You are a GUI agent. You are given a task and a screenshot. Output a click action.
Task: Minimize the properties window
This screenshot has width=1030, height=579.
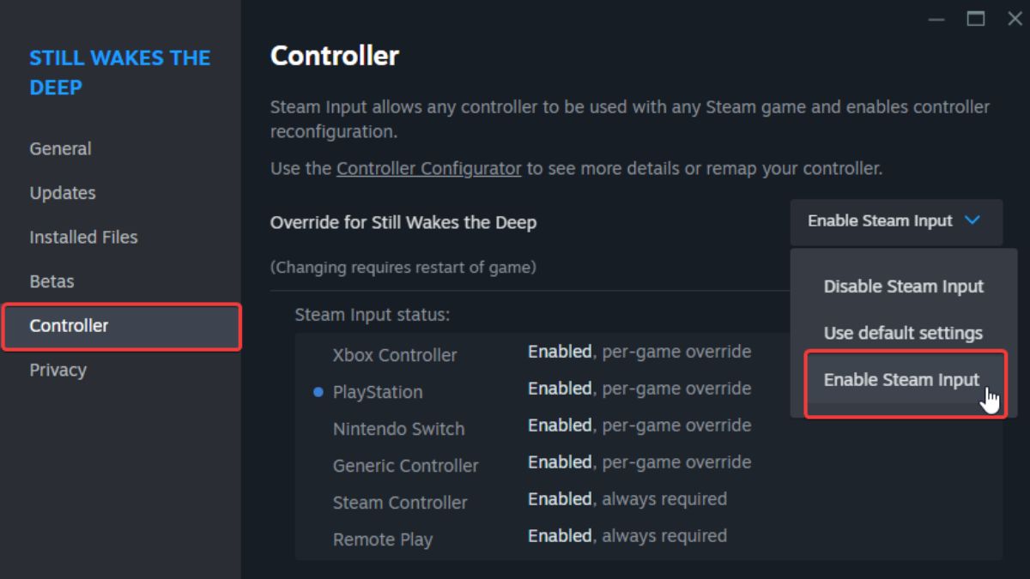[937, 19]
